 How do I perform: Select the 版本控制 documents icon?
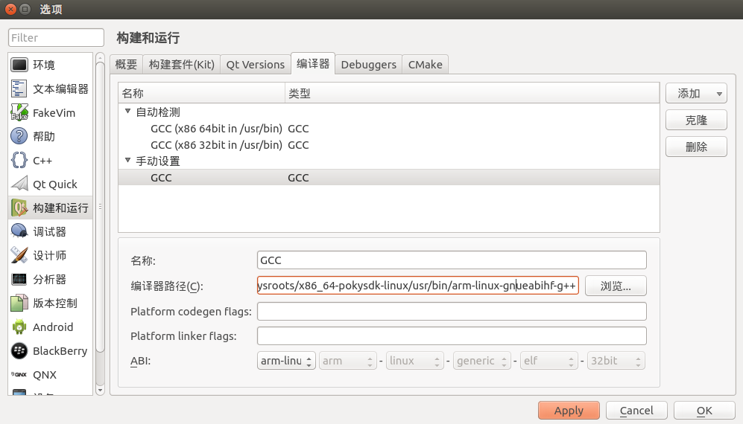[19, 303]
